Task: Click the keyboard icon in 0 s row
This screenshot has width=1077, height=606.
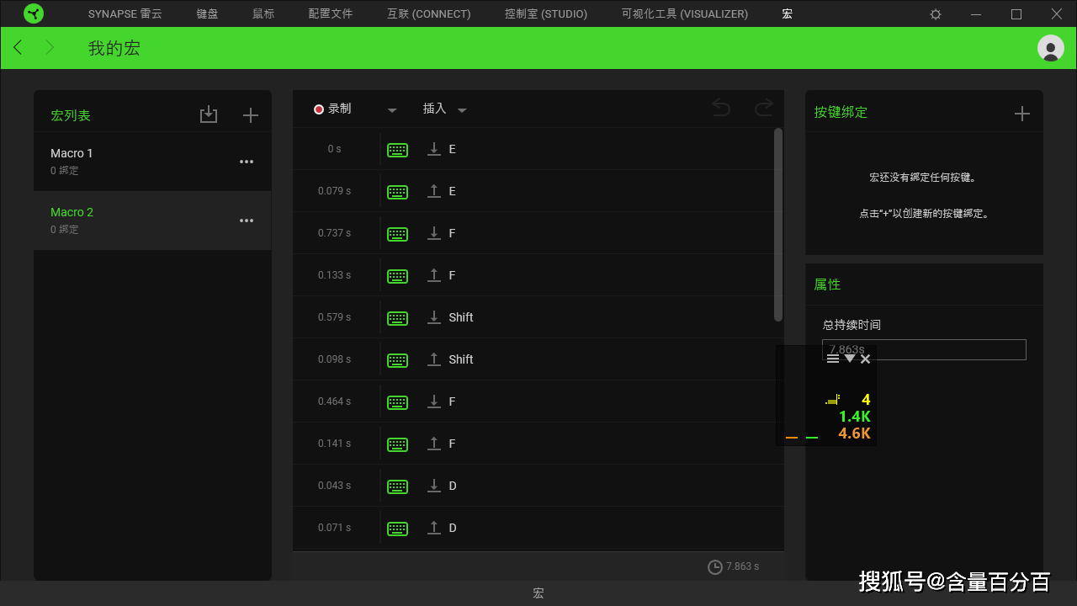Action: 397,150
